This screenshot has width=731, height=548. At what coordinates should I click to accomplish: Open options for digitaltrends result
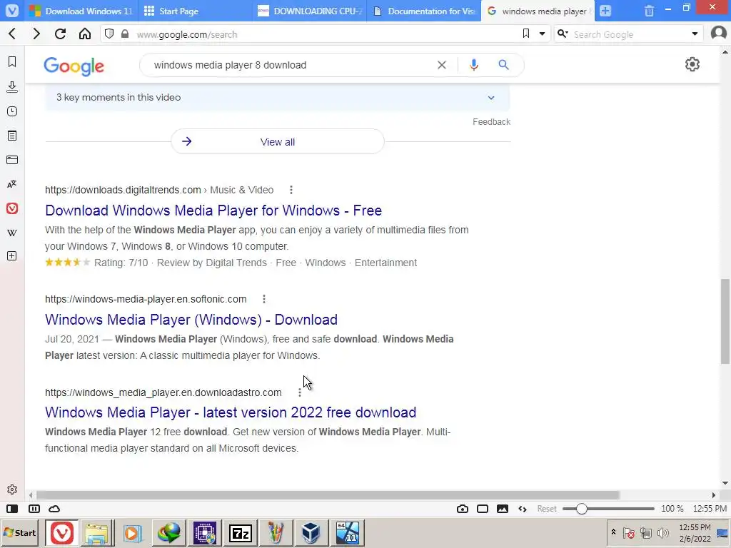(x=291, y=190)
